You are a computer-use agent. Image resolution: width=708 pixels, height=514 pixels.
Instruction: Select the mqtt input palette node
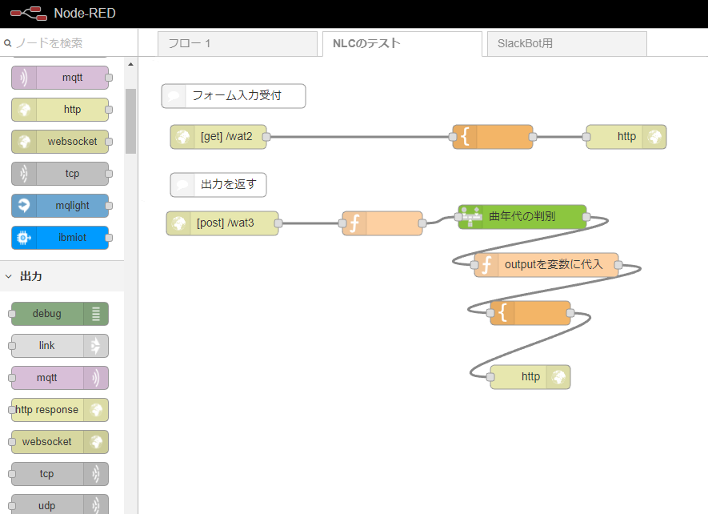pyautogui.click(x=60, y=78)
